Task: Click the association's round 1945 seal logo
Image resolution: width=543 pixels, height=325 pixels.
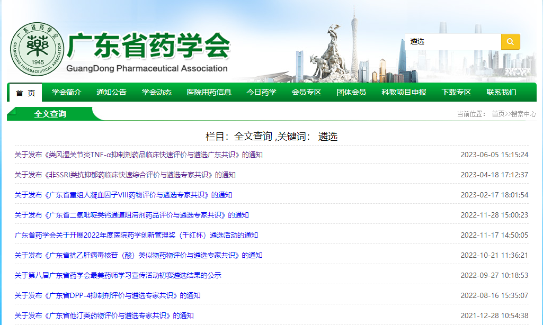Action: 37,49
